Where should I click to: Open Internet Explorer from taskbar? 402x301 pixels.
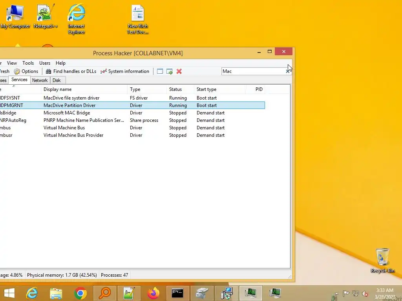[x=32, y=293]
